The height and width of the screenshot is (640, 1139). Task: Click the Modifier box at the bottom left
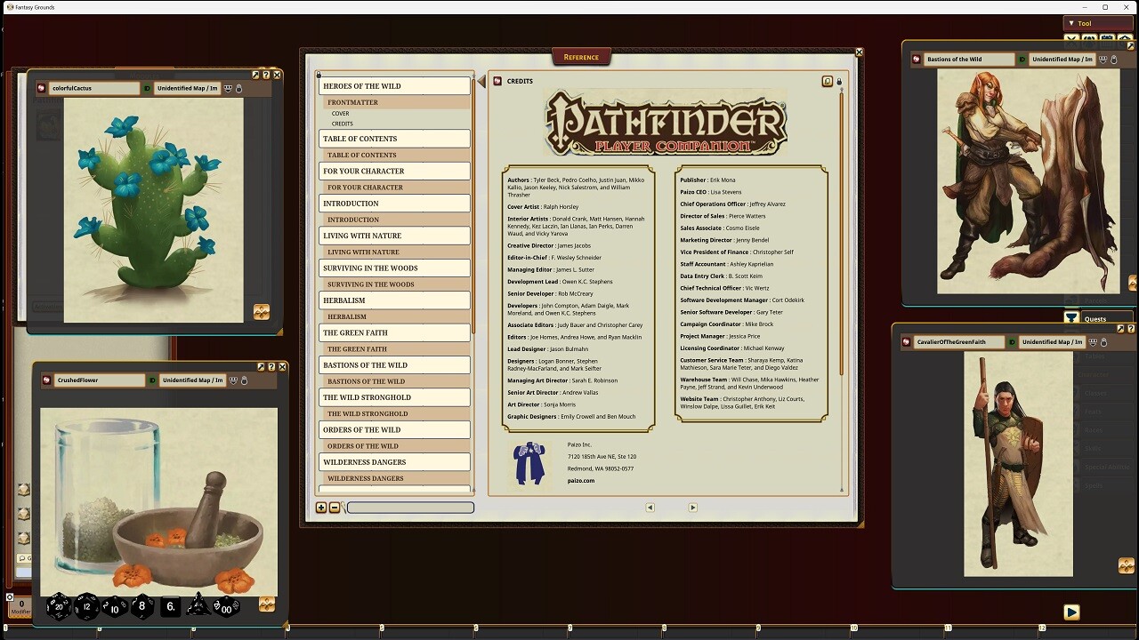pos(20,607)
